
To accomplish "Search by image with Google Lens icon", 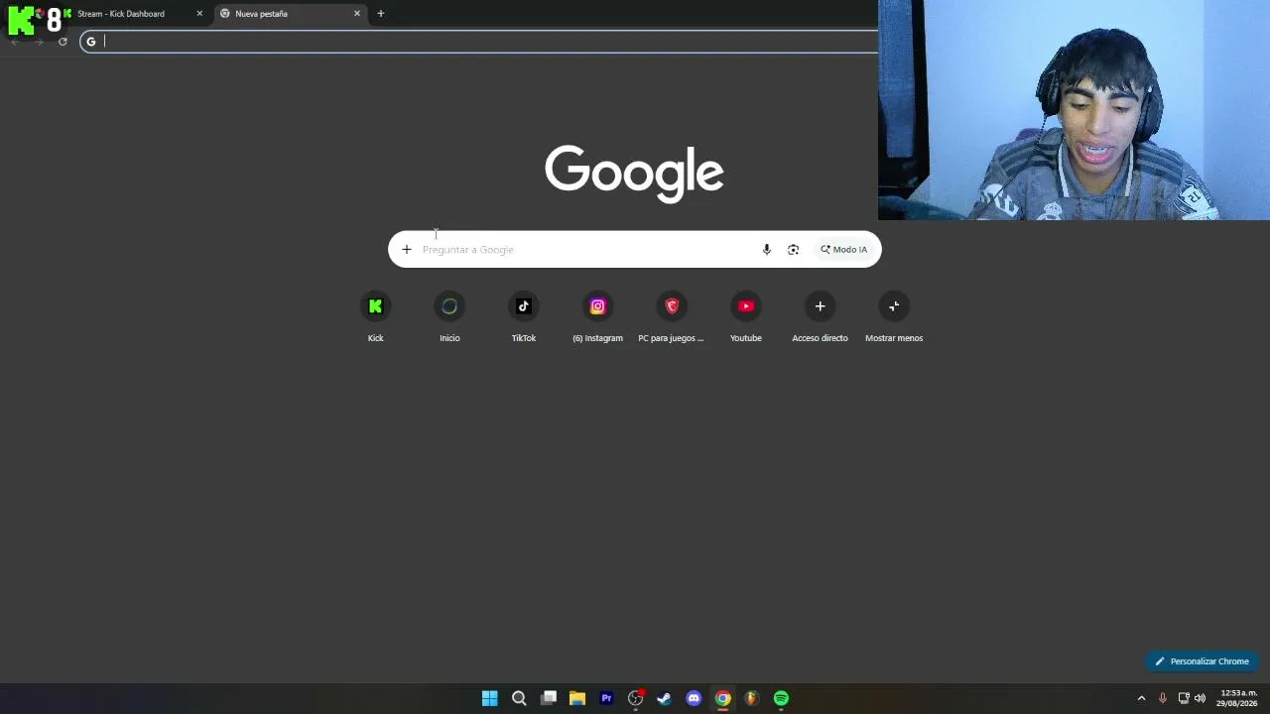I will click(793, 250).
